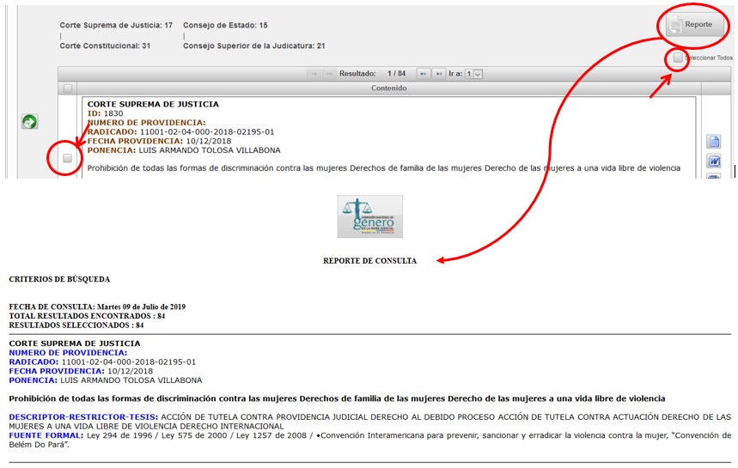Check the Seleccionar Todos checkbox
The image size is (738, 468).
[678, 58]
